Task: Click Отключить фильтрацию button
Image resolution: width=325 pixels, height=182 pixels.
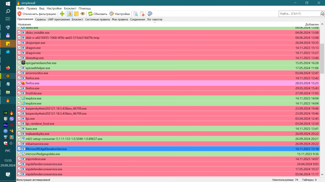Action: coord(37,14)
